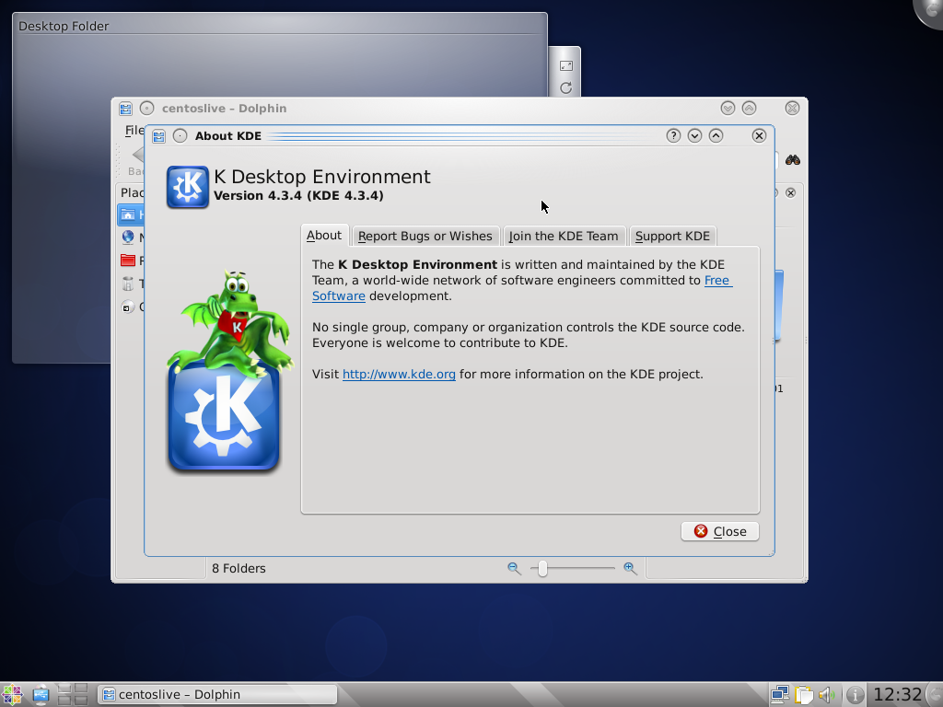Click the '8 Folders' status bar text
943x707 pixels.
point(239,568)
